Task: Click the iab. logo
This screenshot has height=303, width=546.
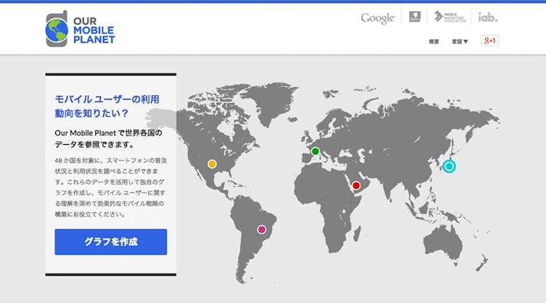Action: pos(488,17)
